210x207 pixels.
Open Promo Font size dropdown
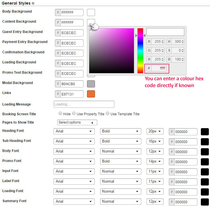155,161
